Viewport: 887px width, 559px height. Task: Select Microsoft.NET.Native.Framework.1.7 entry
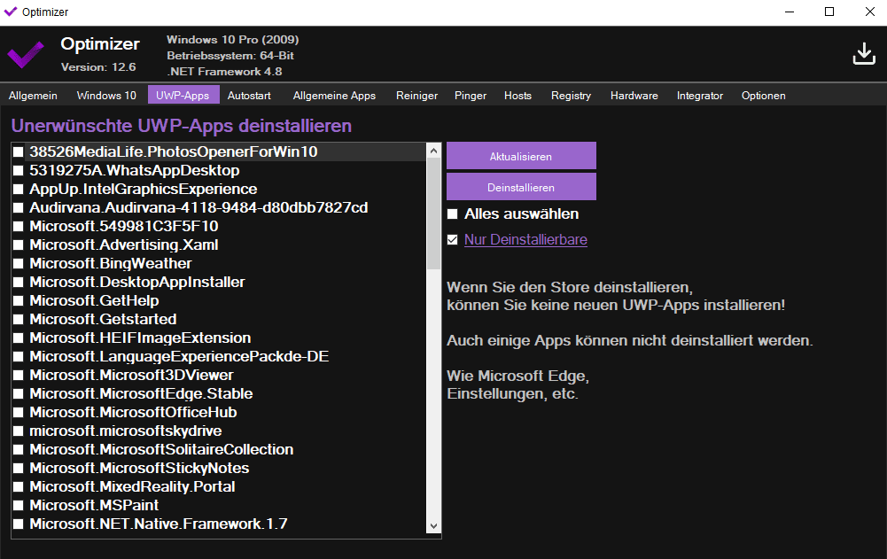point(218,524)
